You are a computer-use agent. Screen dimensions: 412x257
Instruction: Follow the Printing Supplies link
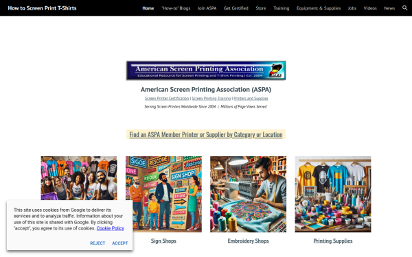coord(333,241)
